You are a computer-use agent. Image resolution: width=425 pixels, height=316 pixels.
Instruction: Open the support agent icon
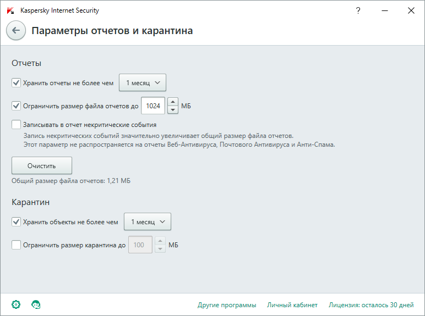click(x=36, y=304)
